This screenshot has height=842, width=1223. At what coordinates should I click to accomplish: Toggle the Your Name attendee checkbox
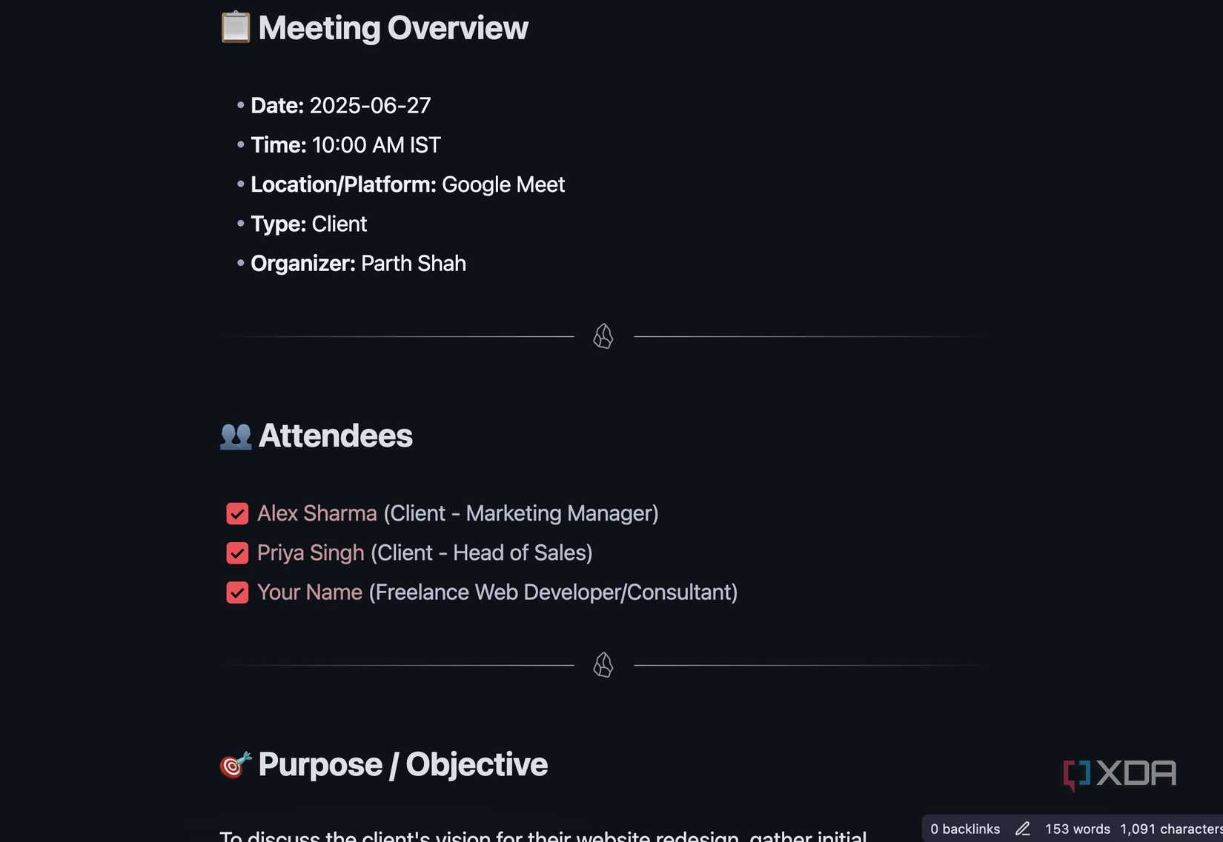(x=236, y=592)
